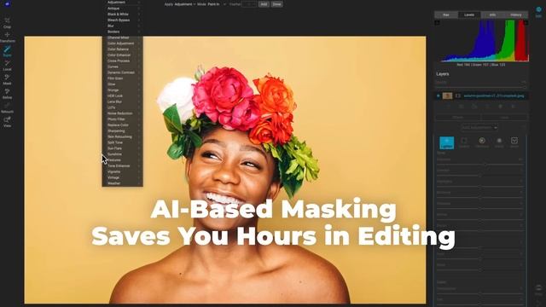
Task: Expand the Grunge submenu arrow
Action: (139, 90)
